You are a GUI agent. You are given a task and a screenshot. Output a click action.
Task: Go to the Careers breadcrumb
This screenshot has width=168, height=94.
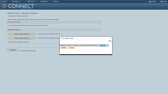(55, 1)
